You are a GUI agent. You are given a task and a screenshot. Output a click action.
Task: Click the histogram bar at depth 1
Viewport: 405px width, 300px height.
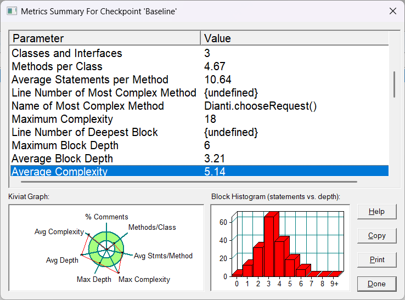[248, 269]
